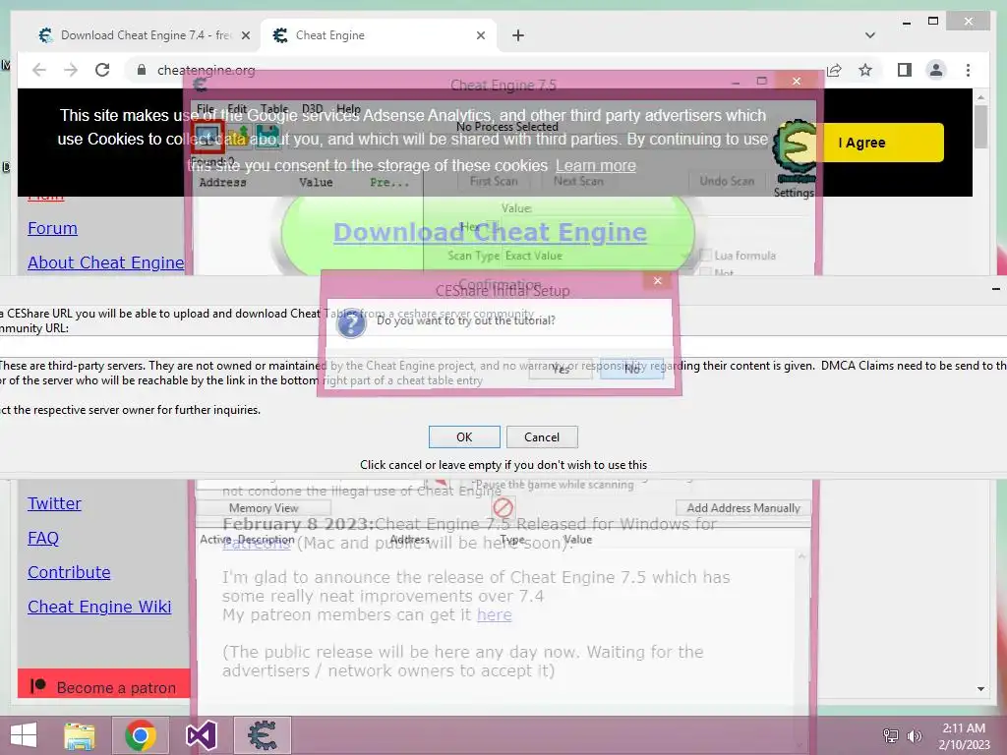Screen dimensions: 1007x755
Task: Click the Value input field in Cheat Engine
Action: tap(655, 227)
